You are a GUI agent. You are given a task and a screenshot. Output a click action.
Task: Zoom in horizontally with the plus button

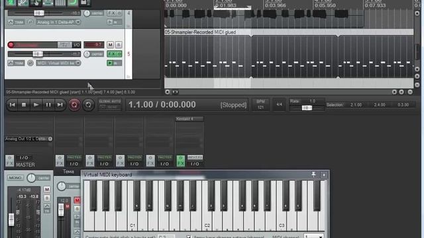point(401,92)
